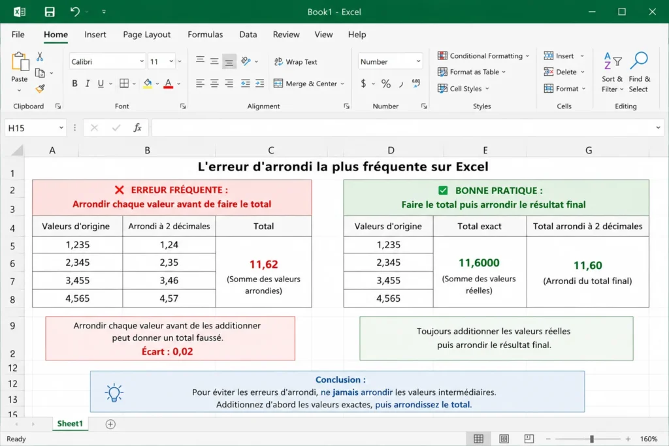669x446 pixels.
Task: Apply the red Font Color swatch
Action: (x=169, y=84)
